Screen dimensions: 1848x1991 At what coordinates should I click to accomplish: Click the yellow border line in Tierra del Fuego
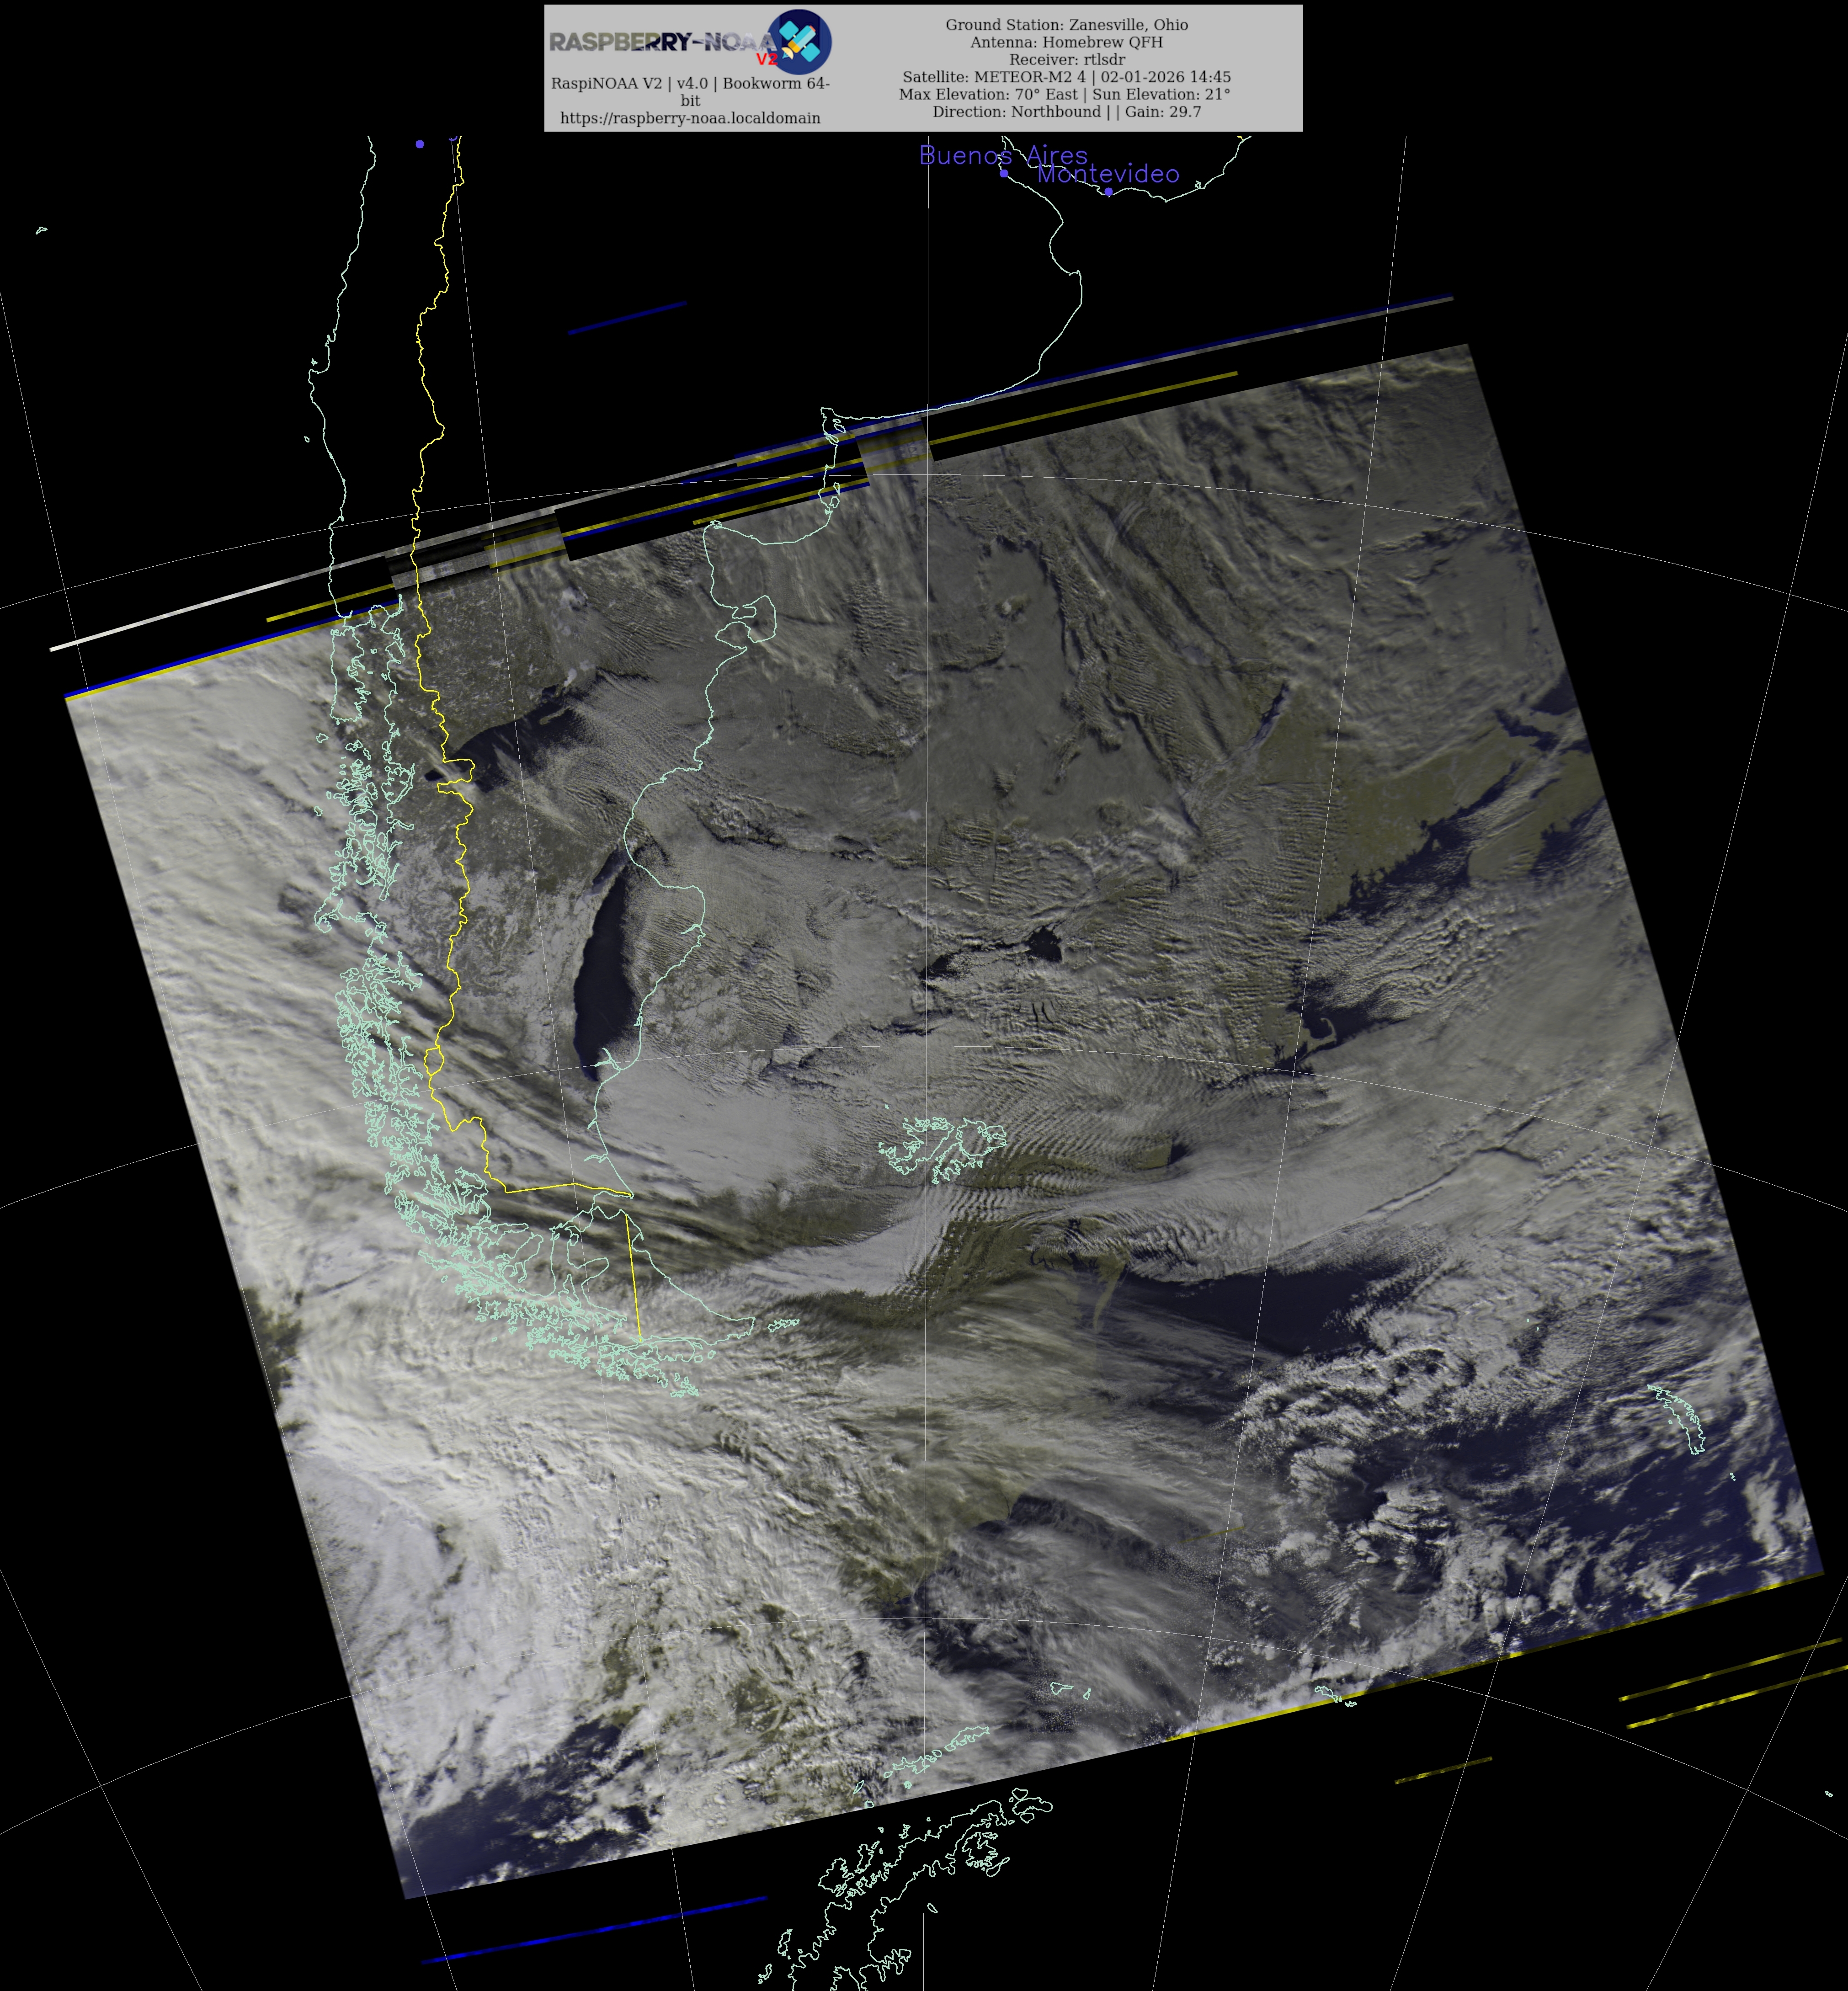click(633, 1278)
